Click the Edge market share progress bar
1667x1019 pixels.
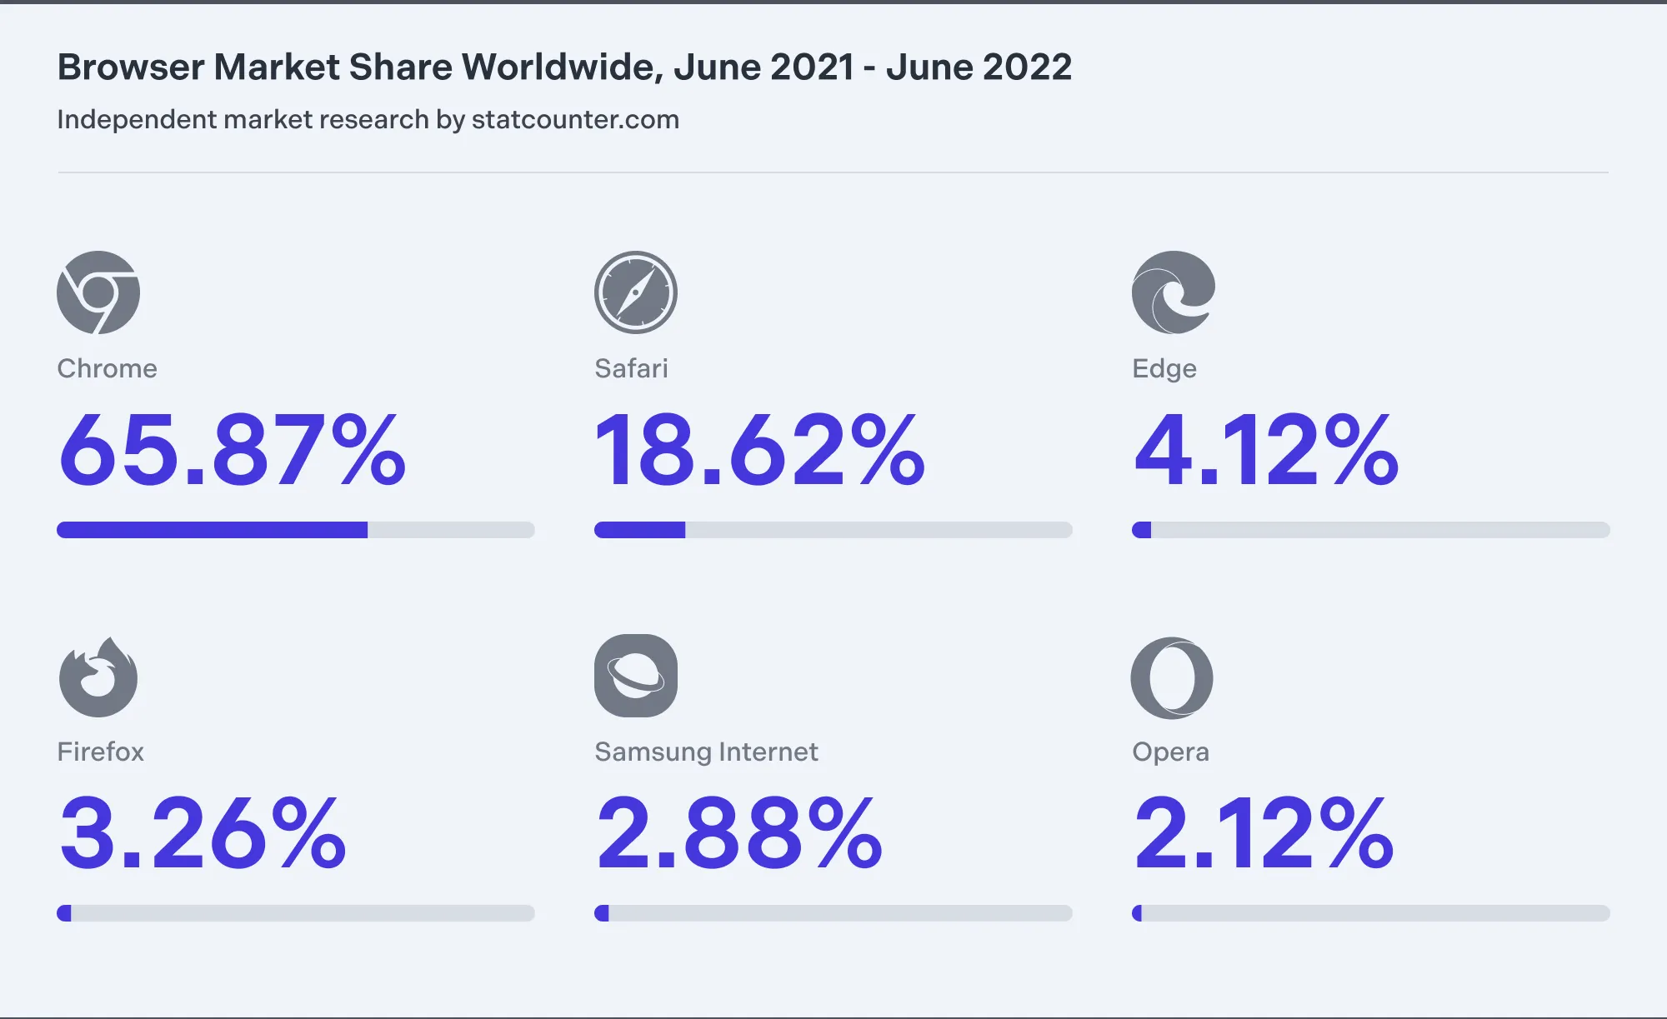[1371, 530]
